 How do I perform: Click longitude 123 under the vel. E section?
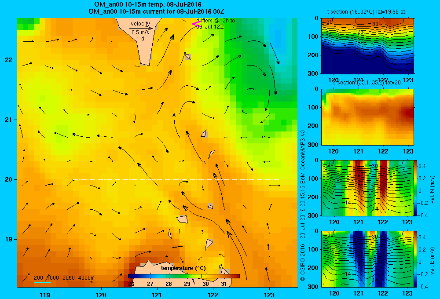(x=408, y=293)
